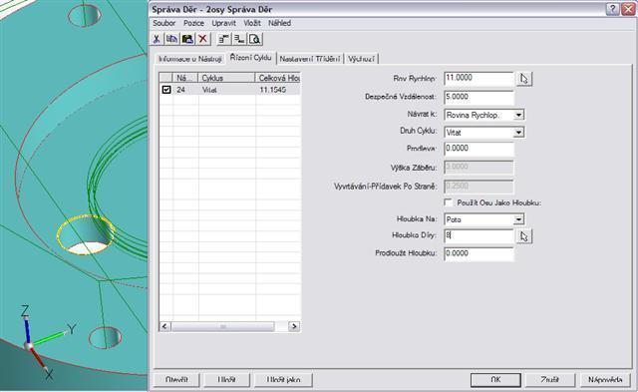Click the Cut scissors toolbar icon
Image resolution: width=638 pixels, height=392 pixels.
[x=157, y=39]
